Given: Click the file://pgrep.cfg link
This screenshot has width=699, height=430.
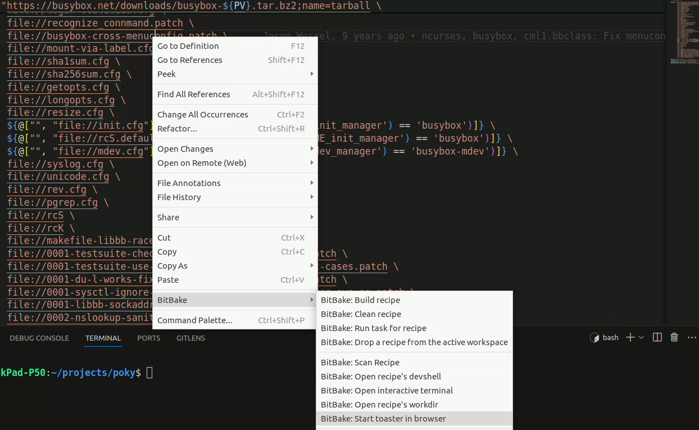Looking at the screenshot, I should (x=52, y=202).
